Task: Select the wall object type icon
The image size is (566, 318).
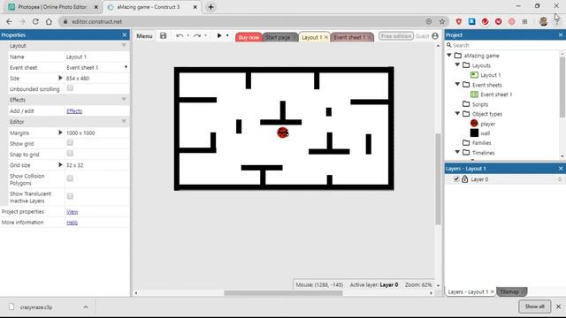Action: tap(474, 133)
